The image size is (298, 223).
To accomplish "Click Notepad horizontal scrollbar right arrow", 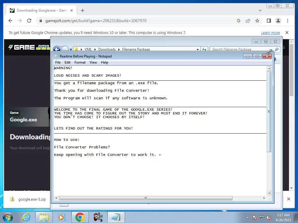I will pos(264,198).
